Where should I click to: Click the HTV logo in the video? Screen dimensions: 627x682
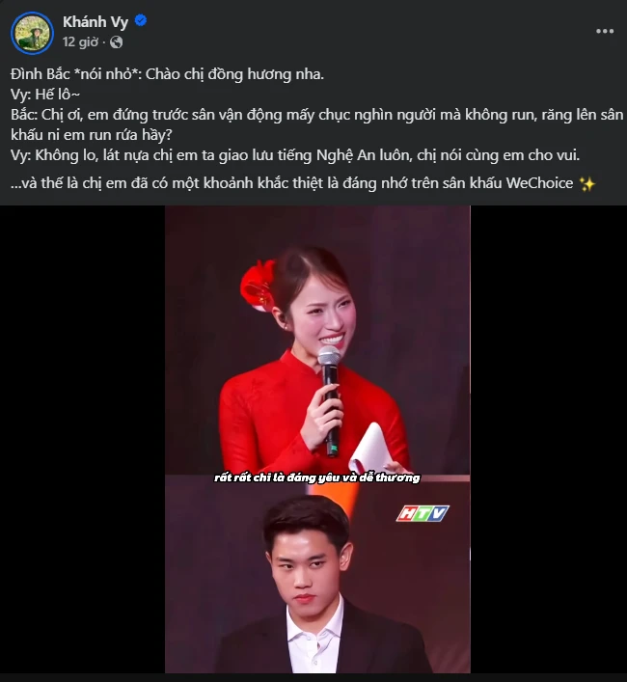tap(423, 513)
